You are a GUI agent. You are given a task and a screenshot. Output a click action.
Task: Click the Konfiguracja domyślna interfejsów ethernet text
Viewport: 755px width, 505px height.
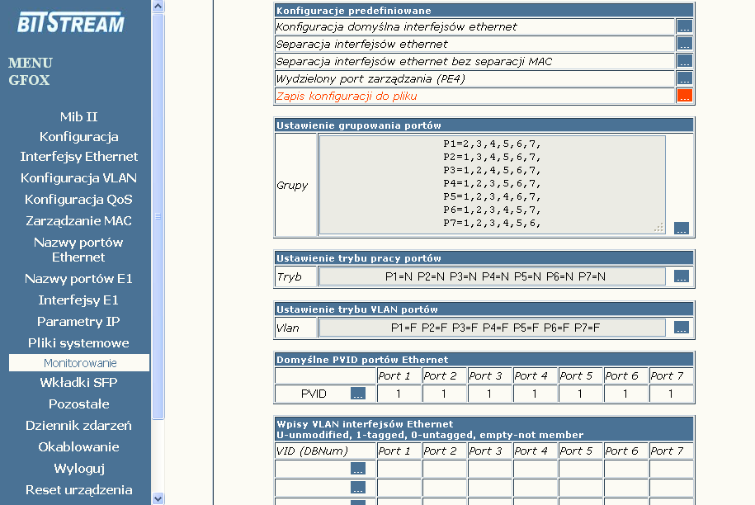click(x=396, y=26)
